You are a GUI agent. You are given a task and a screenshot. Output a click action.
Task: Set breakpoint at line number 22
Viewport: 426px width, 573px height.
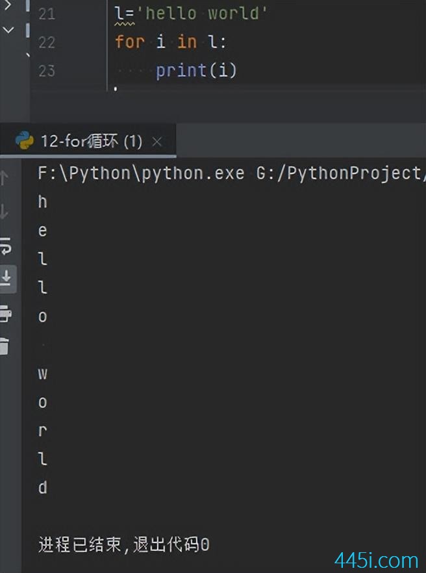click(47, 42)
